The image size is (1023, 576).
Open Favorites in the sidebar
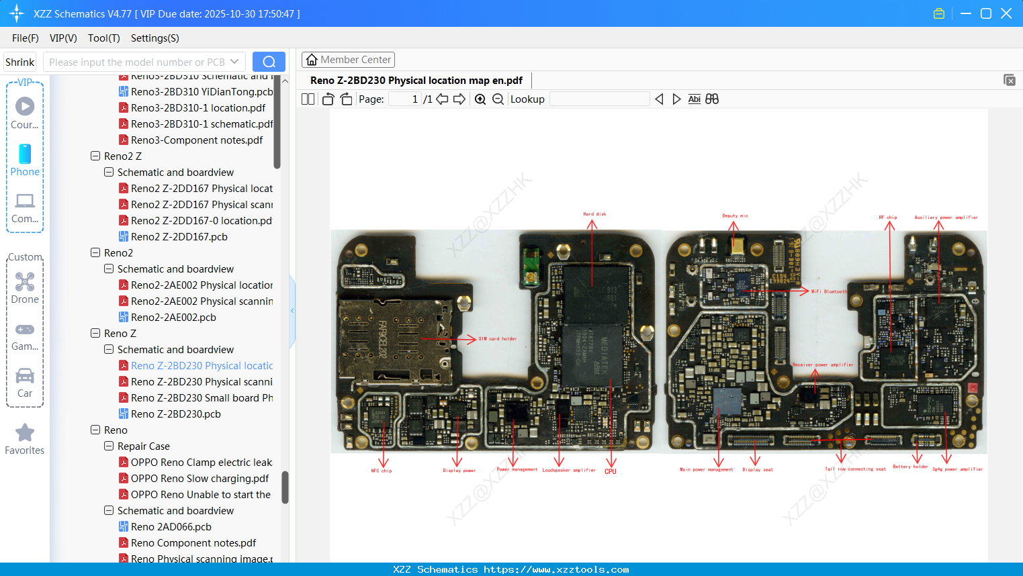pyautogui.click(x=25, y=440)
